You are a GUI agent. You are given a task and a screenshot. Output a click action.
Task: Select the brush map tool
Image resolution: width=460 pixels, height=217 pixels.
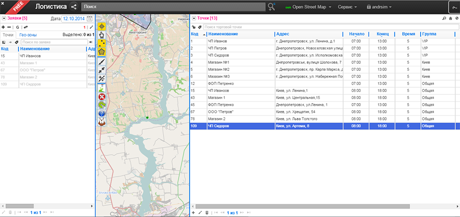pos(102,62)
